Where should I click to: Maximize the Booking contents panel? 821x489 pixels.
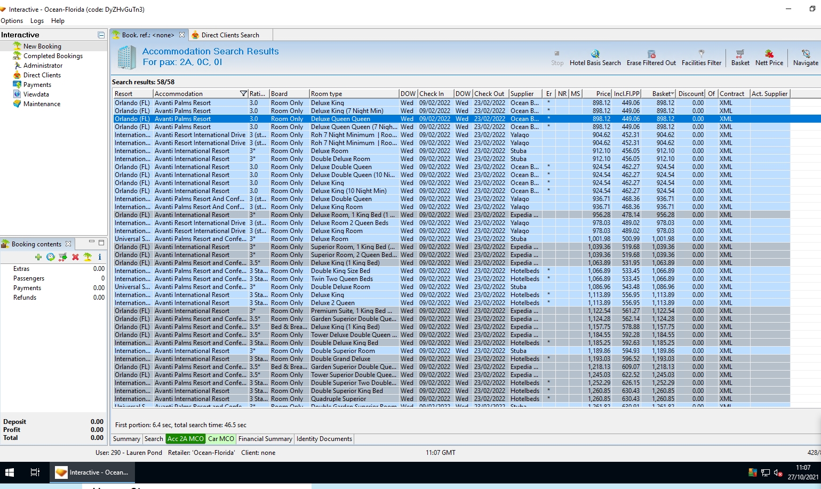click(101, 243)
